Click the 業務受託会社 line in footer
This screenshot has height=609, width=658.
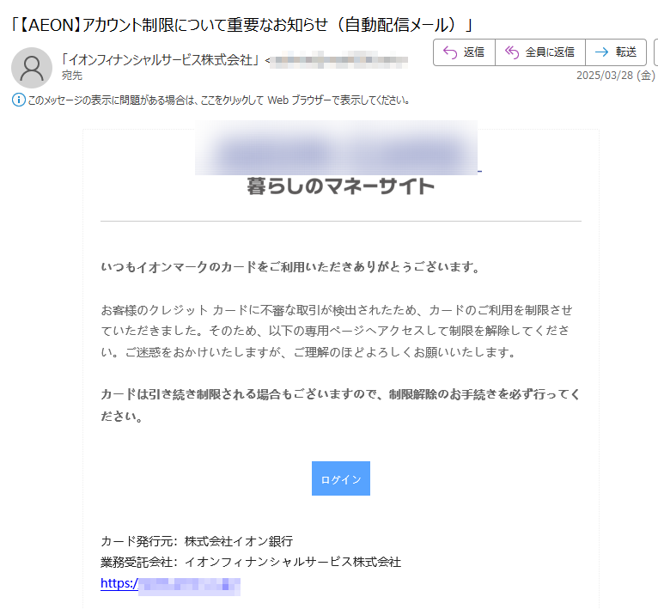[251, 562]
